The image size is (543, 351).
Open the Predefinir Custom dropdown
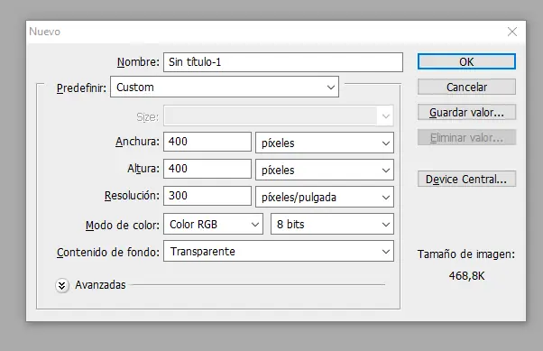pyautogui.click(x=225, y=87)
